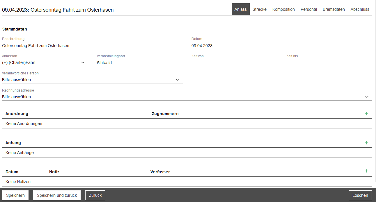
Task: Open the Komposition tab
Action: coord(283,9)
